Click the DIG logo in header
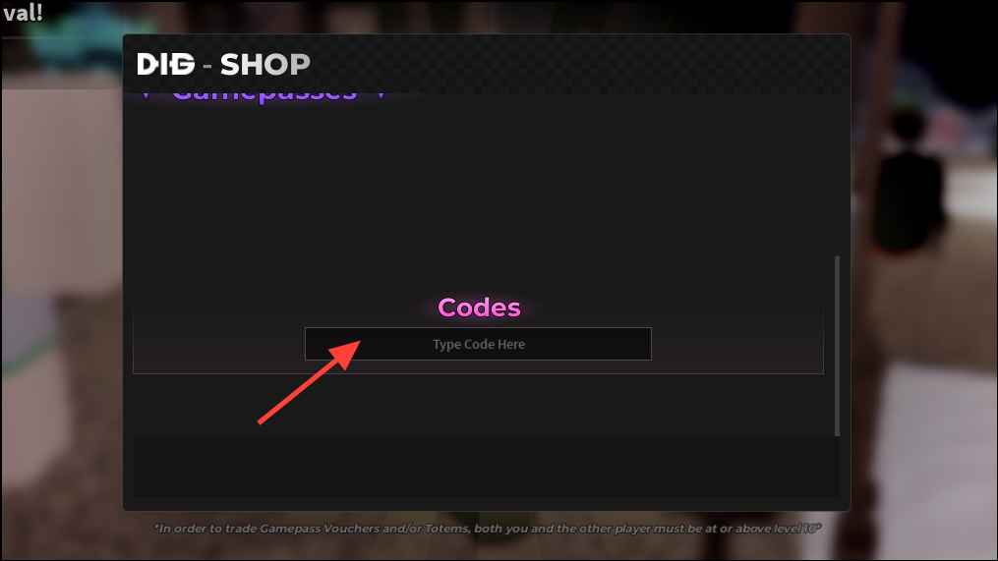The image size is (998, 561). pyautogui.click(x=165, y=64)
